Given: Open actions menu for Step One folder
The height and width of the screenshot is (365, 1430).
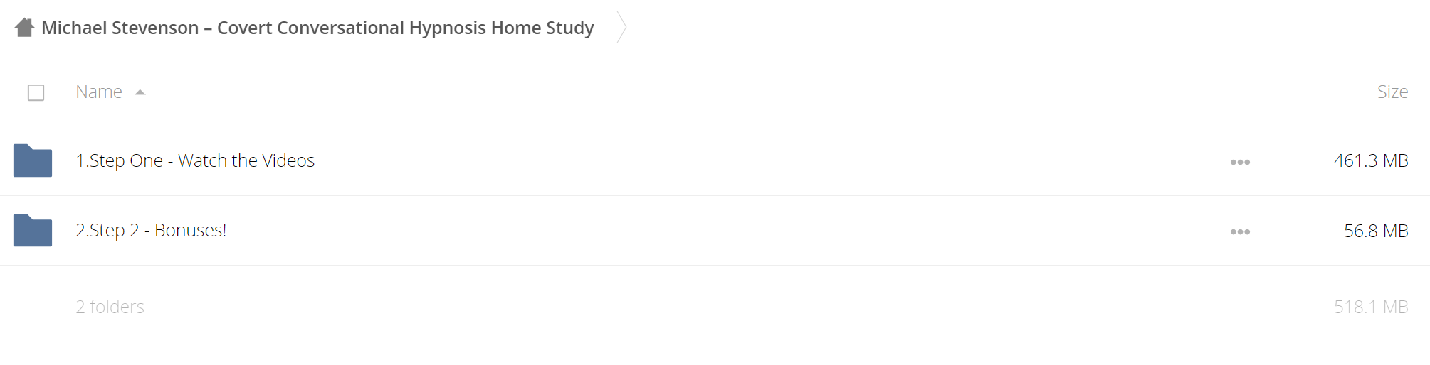Looking at the screenshot, I should pos(1240,163).
